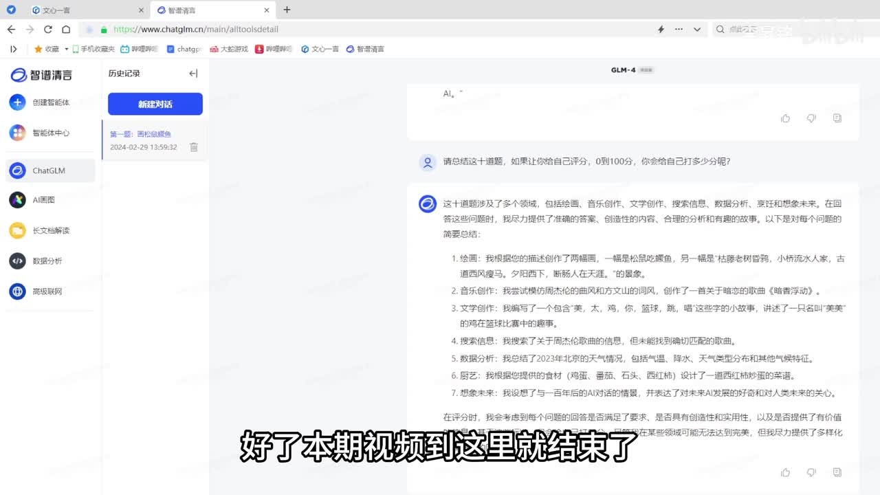The width and height of the screenshot is (880, 495).
Task: Delete the conversation with the trash icon
Action: pyautogui.click(x=194, y=147)
